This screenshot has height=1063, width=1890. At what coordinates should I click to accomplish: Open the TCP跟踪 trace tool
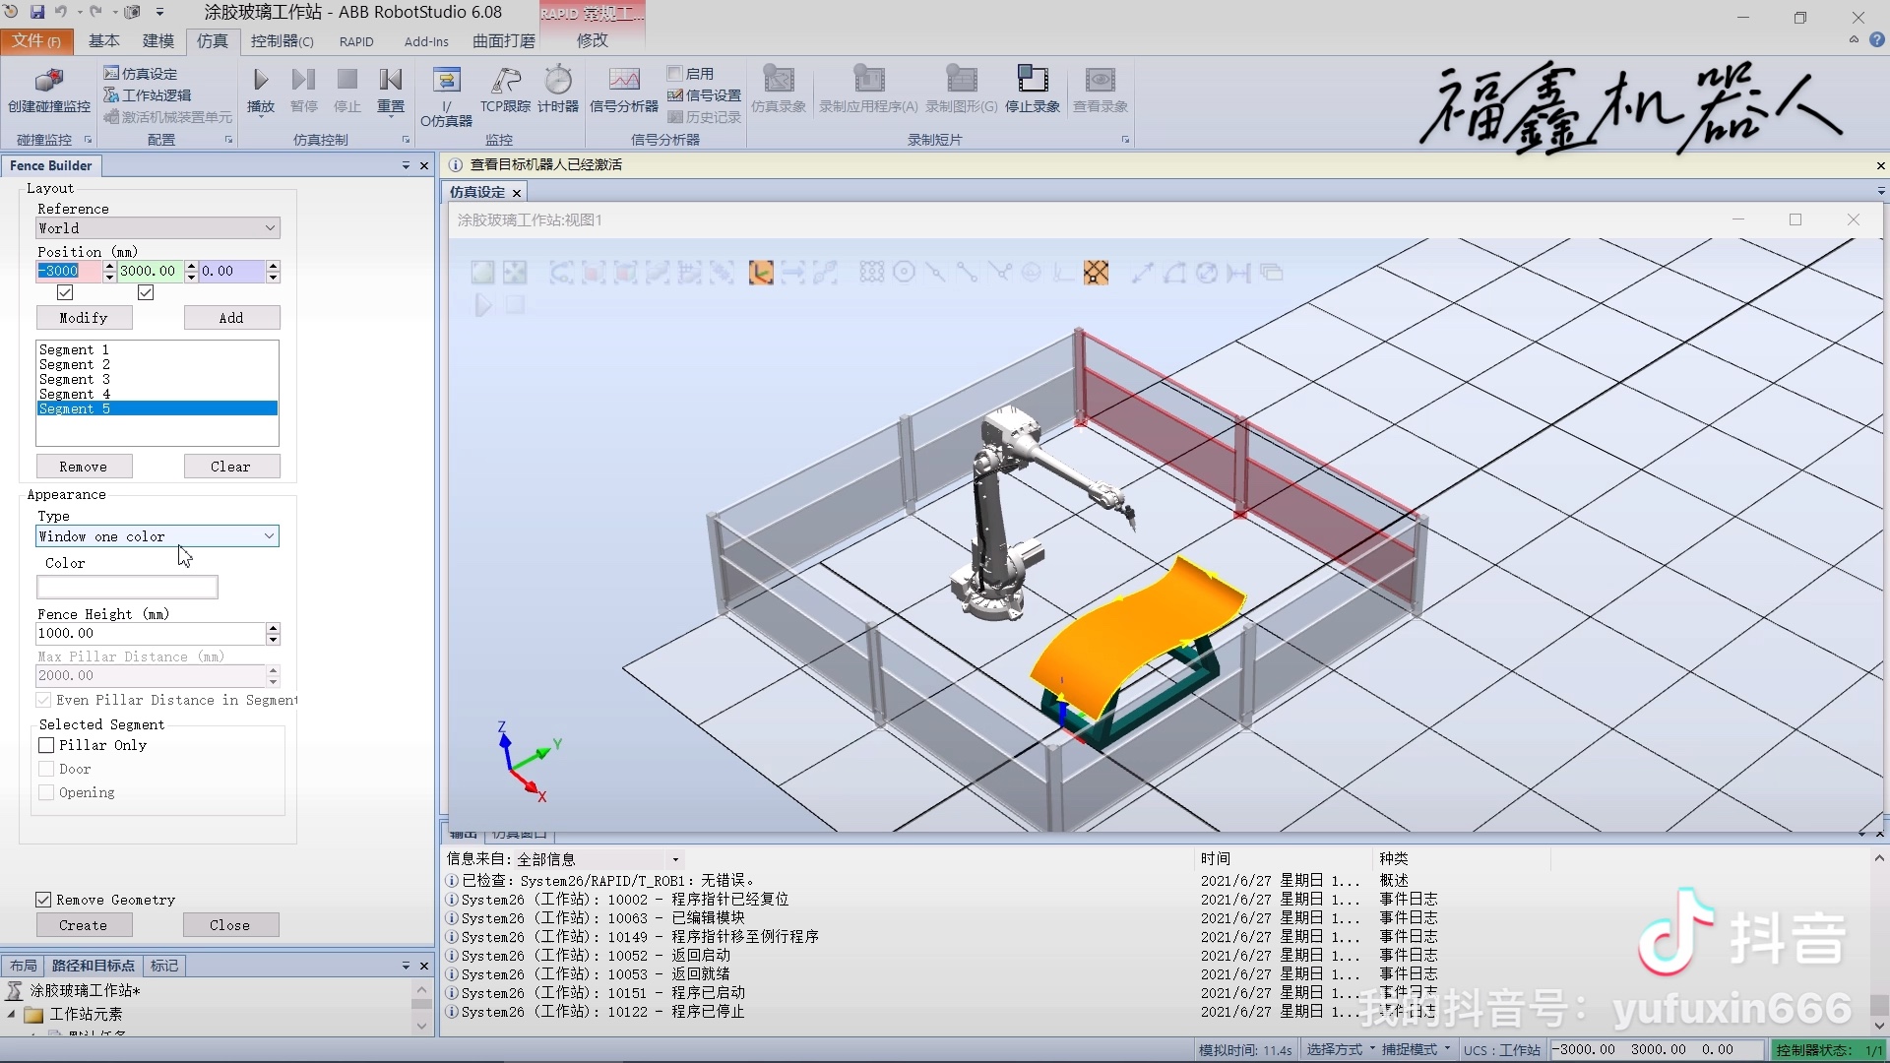[505, 91]
